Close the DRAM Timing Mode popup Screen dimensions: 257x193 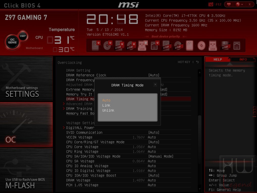click(x=155, y=84)
